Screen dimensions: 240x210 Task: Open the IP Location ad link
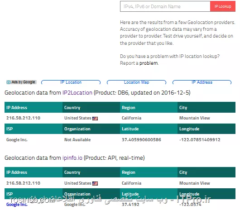tap(71, 82)
